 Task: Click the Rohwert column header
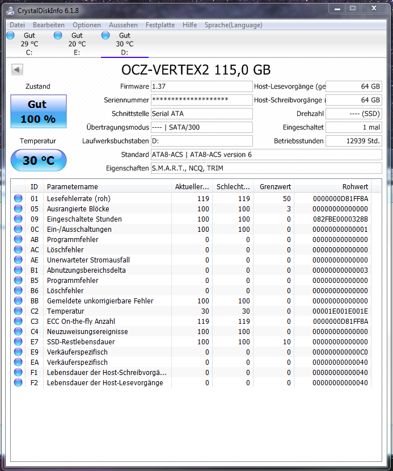point(333,186)
